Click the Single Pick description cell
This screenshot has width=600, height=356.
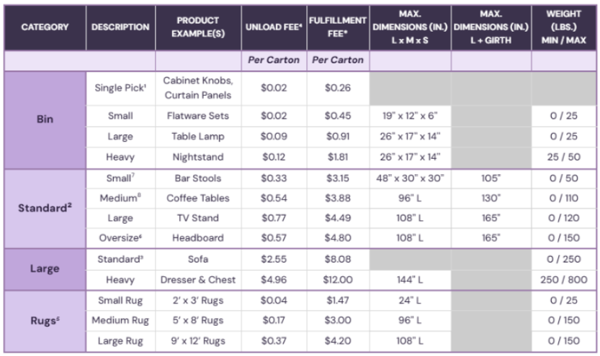point(120,88)
